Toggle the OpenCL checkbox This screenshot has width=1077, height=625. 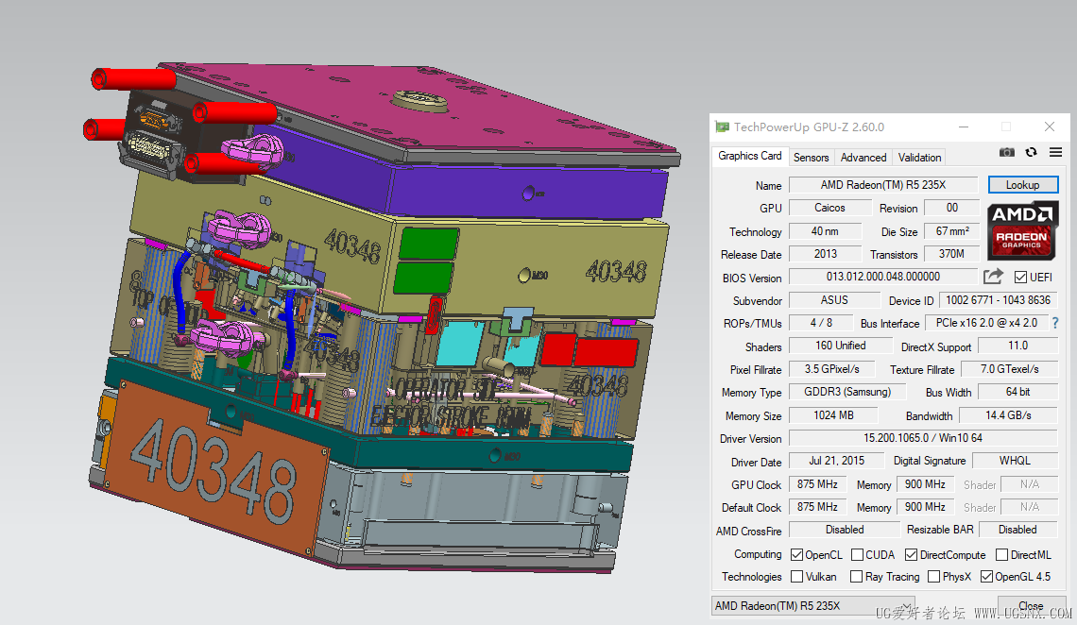(x=796, y=554)
